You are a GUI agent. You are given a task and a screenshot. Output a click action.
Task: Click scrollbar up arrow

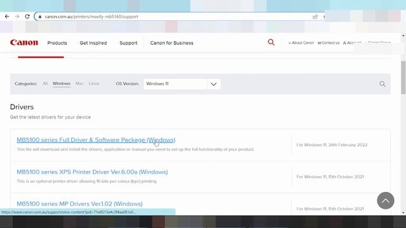point(403,35)
